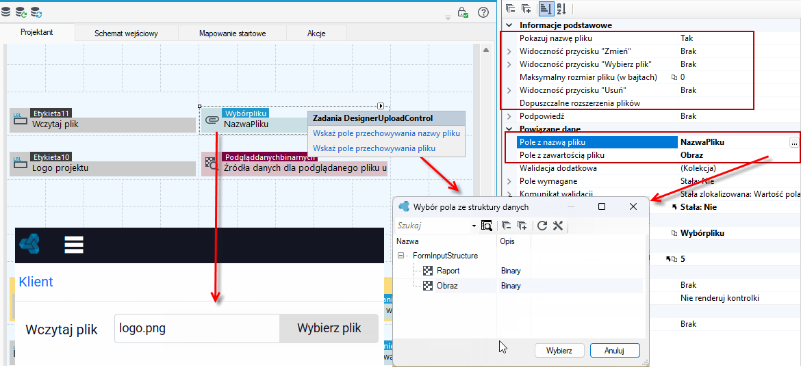Screen dimensions: 801x376
Task: Click the Szukaj search field
Action: click(x=433, y=226)
